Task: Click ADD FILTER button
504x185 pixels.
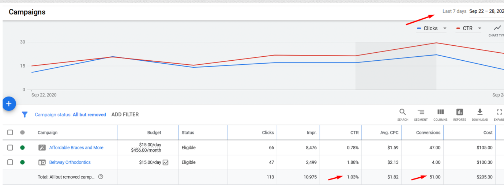Action: pyautogui.click(x=125, y=114)
